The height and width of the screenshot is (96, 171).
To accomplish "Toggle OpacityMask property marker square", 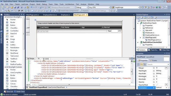I will click(154, 85).
